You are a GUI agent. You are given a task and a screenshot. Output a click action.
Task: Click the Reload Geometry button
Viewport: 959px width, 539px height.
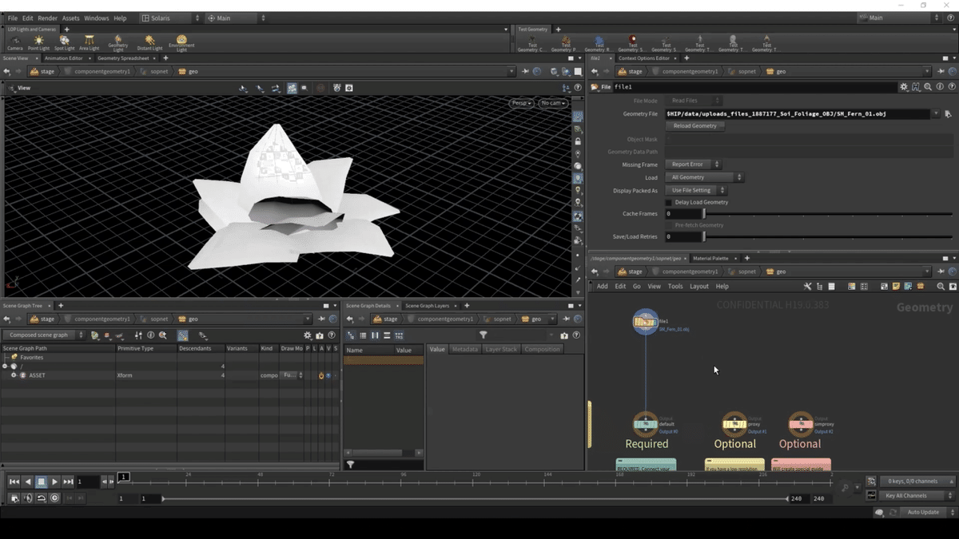point(694,126)
